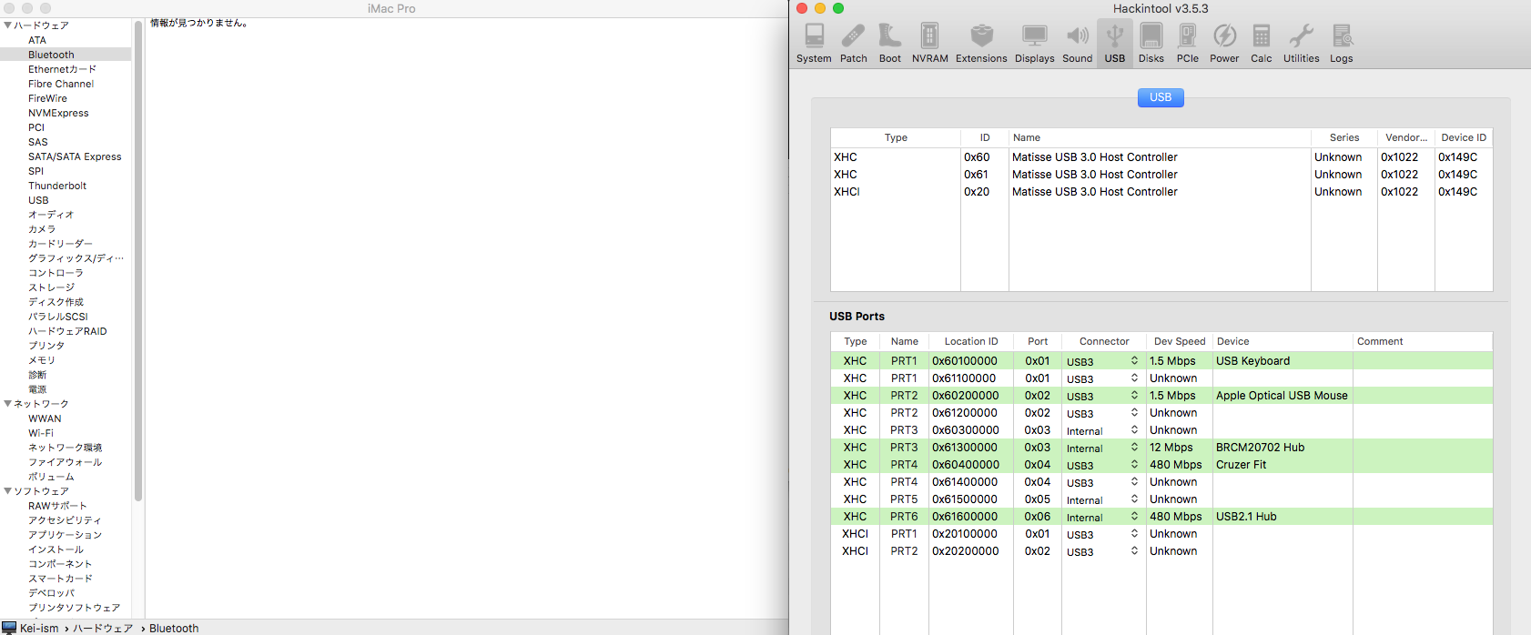This screenshot has width=1531, height=635.
Task: Select the Patch toolbar icon
Action: tap(853, 44)
